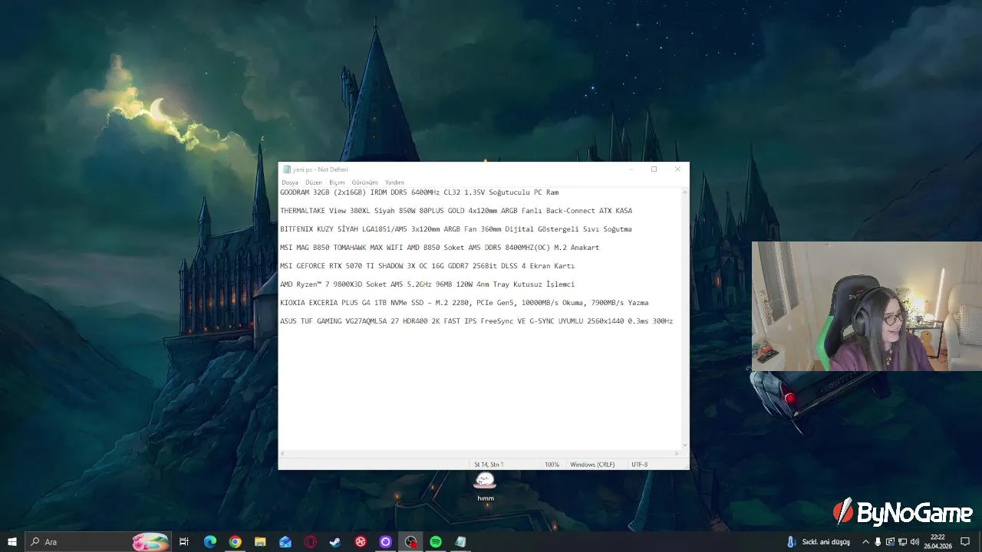The image size is (982, 552).
Task: Open the Yardım menu
Action: [x=394, y=182]
